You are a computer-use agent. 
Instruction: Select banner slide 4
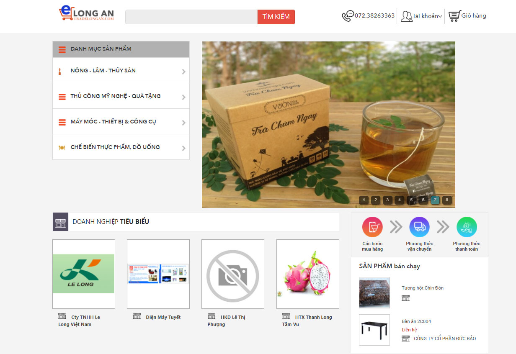tap(399, 200)
